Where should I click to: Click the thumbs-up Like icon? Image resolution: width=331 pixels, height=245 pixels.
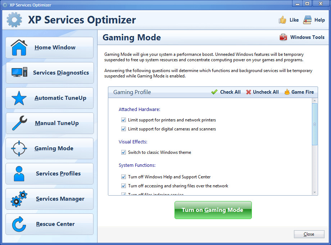[x=282, y=20]
